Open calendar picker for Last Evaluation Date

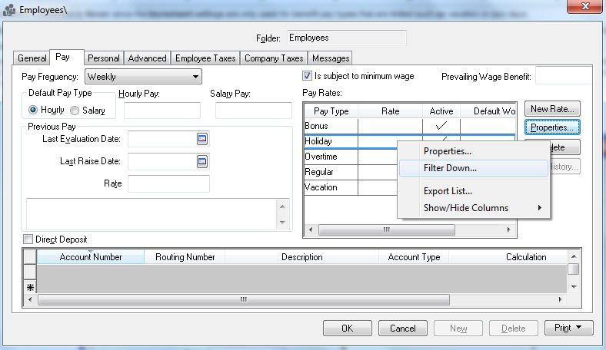click(x=202, y=139)
